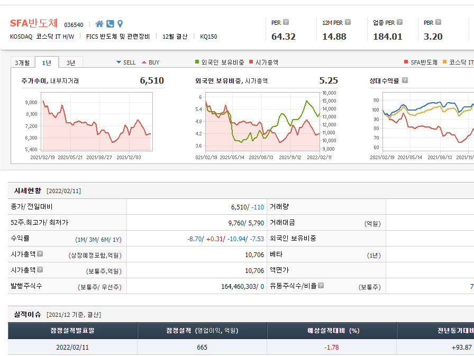Click 12M PER value 14.88
Viewport: 474px width, 356px height.
[x=334, y=36]
